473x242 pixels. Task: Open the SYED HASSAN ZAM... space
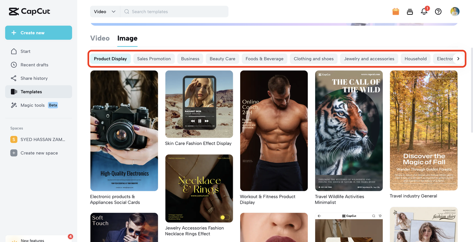38,140
